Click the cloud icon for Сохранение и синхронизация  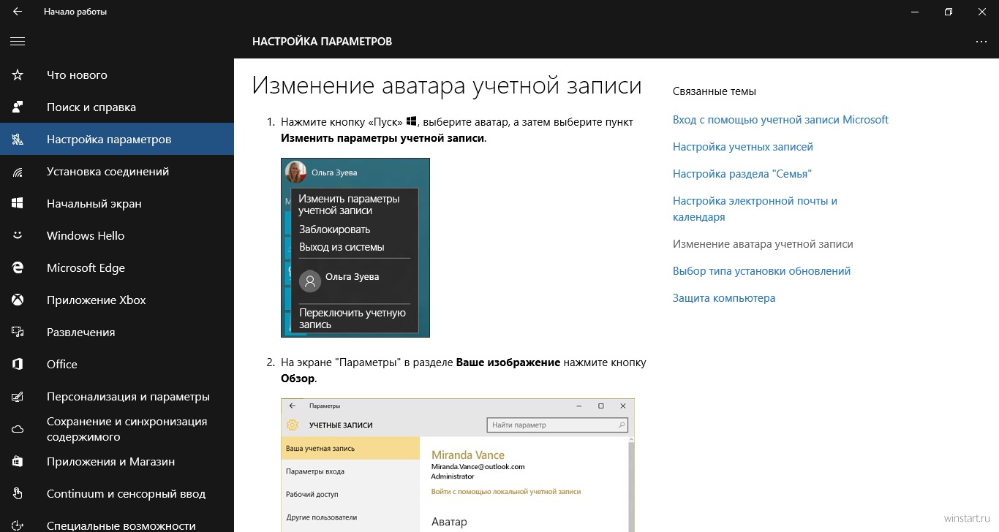(18, 430)
